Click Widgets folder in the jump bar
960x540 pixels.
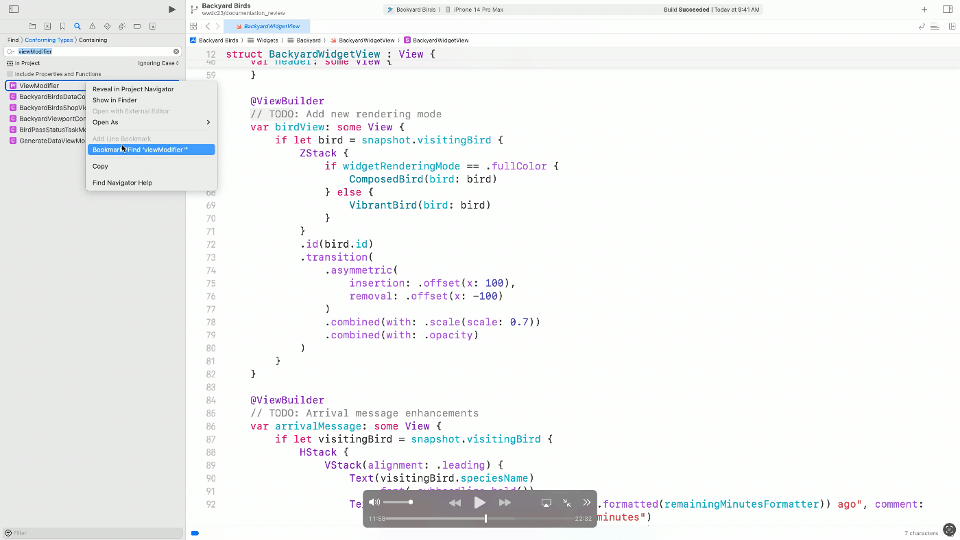[263, 40]
